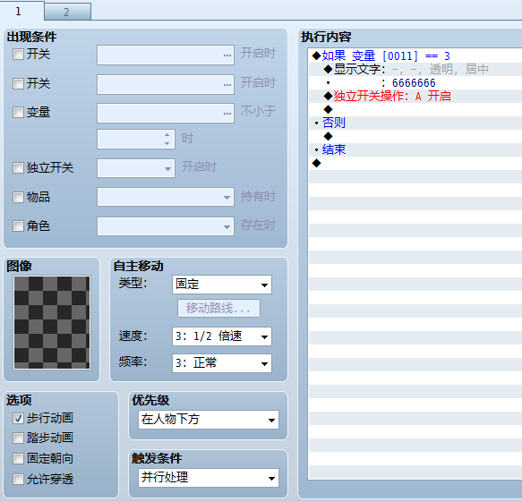The height and width of the screenshot is (502, 522).
Task: Open the 独立开关 dropdown
Action: click(x=136, y=168)
